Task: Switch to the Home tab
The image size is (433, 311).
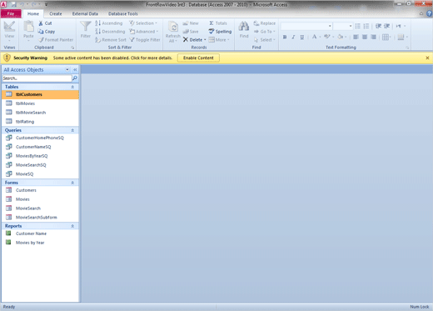Action: coord(33,13)
